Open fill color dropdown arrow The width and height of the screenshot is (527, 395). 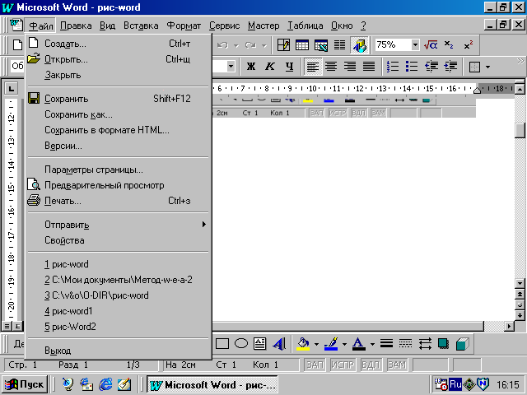[x=316, y=344]
